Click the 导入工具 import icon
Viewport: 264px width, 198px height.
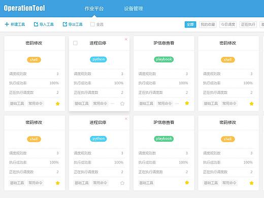[36, 24]
